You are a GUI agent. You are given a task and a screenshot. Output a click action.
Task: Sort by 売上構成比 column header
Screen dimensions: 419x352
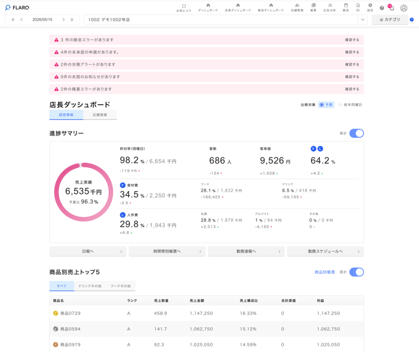(x=249, y=301)
